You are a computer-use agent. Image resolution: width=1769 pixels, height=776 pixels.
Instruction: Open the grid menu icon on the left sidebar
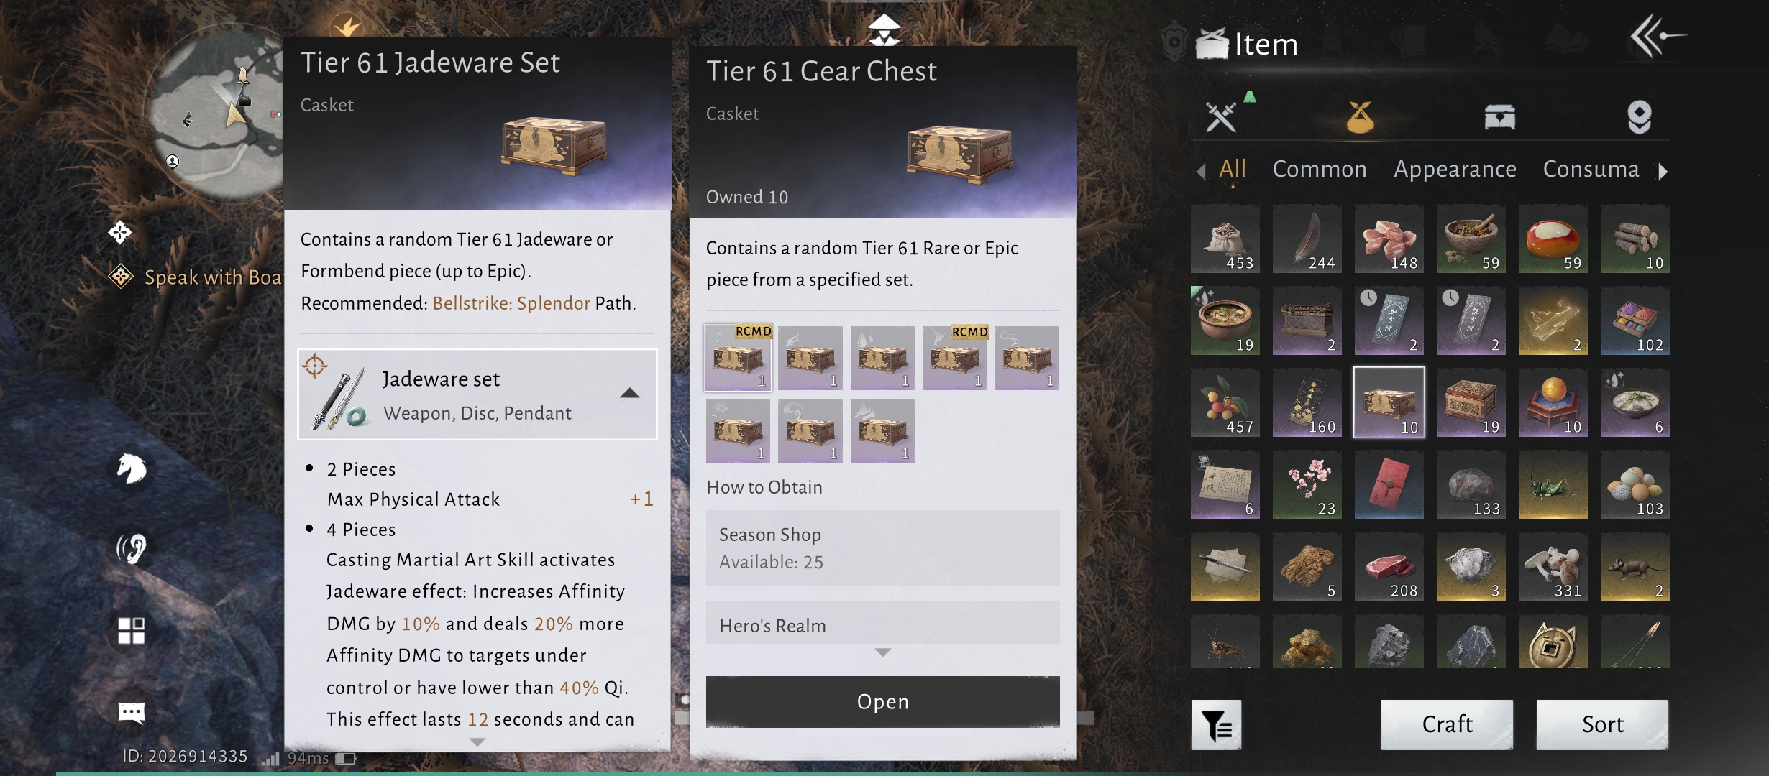132,631
